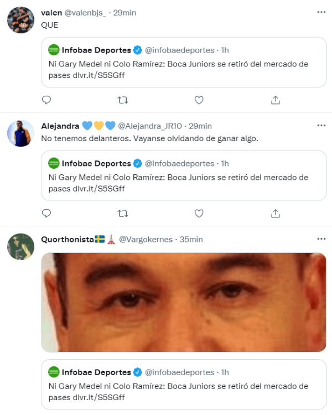Retweet Alejandra's tweet about delanteros
332x415 pixels.
click(x=123, y=213)
